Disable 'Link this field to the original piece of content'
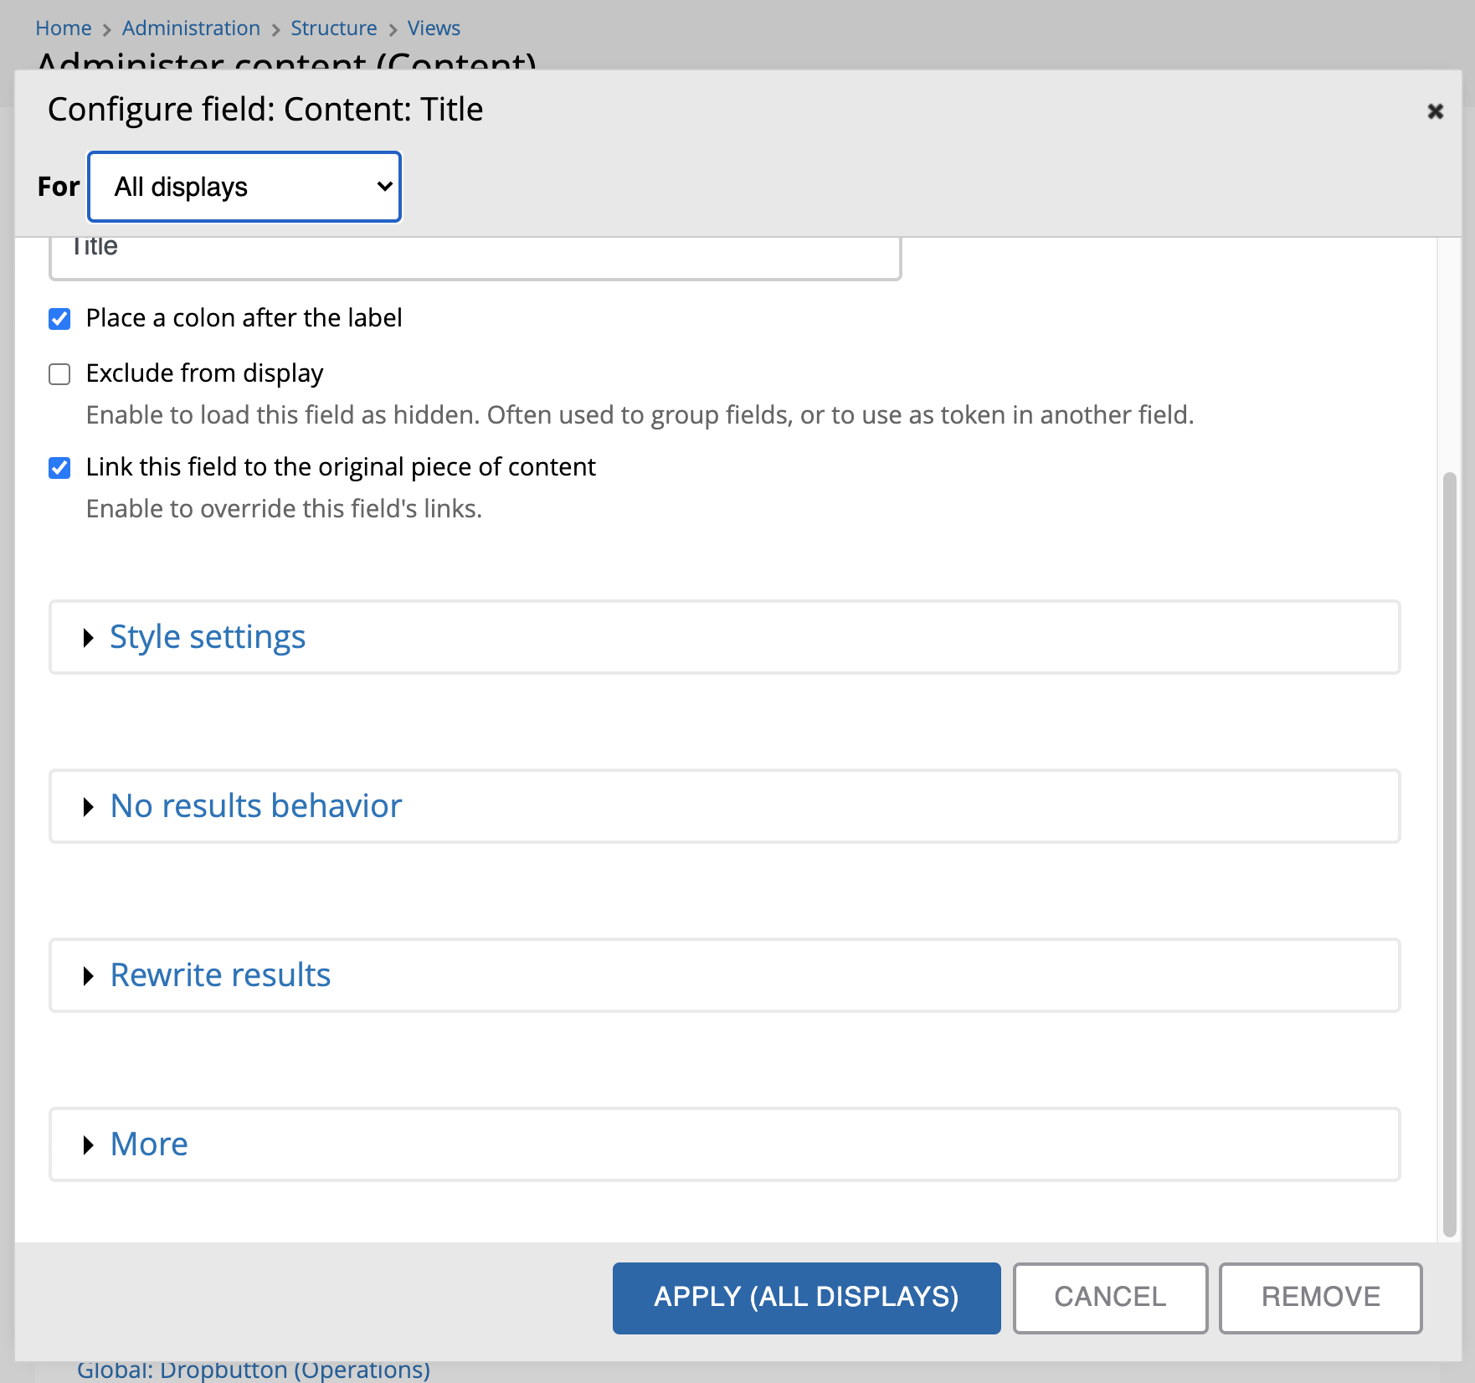This screenshot has width=1475, height=1383. point(59,468)
